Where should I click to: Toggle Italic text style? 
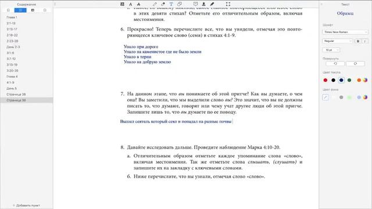[x=365, y=41]
